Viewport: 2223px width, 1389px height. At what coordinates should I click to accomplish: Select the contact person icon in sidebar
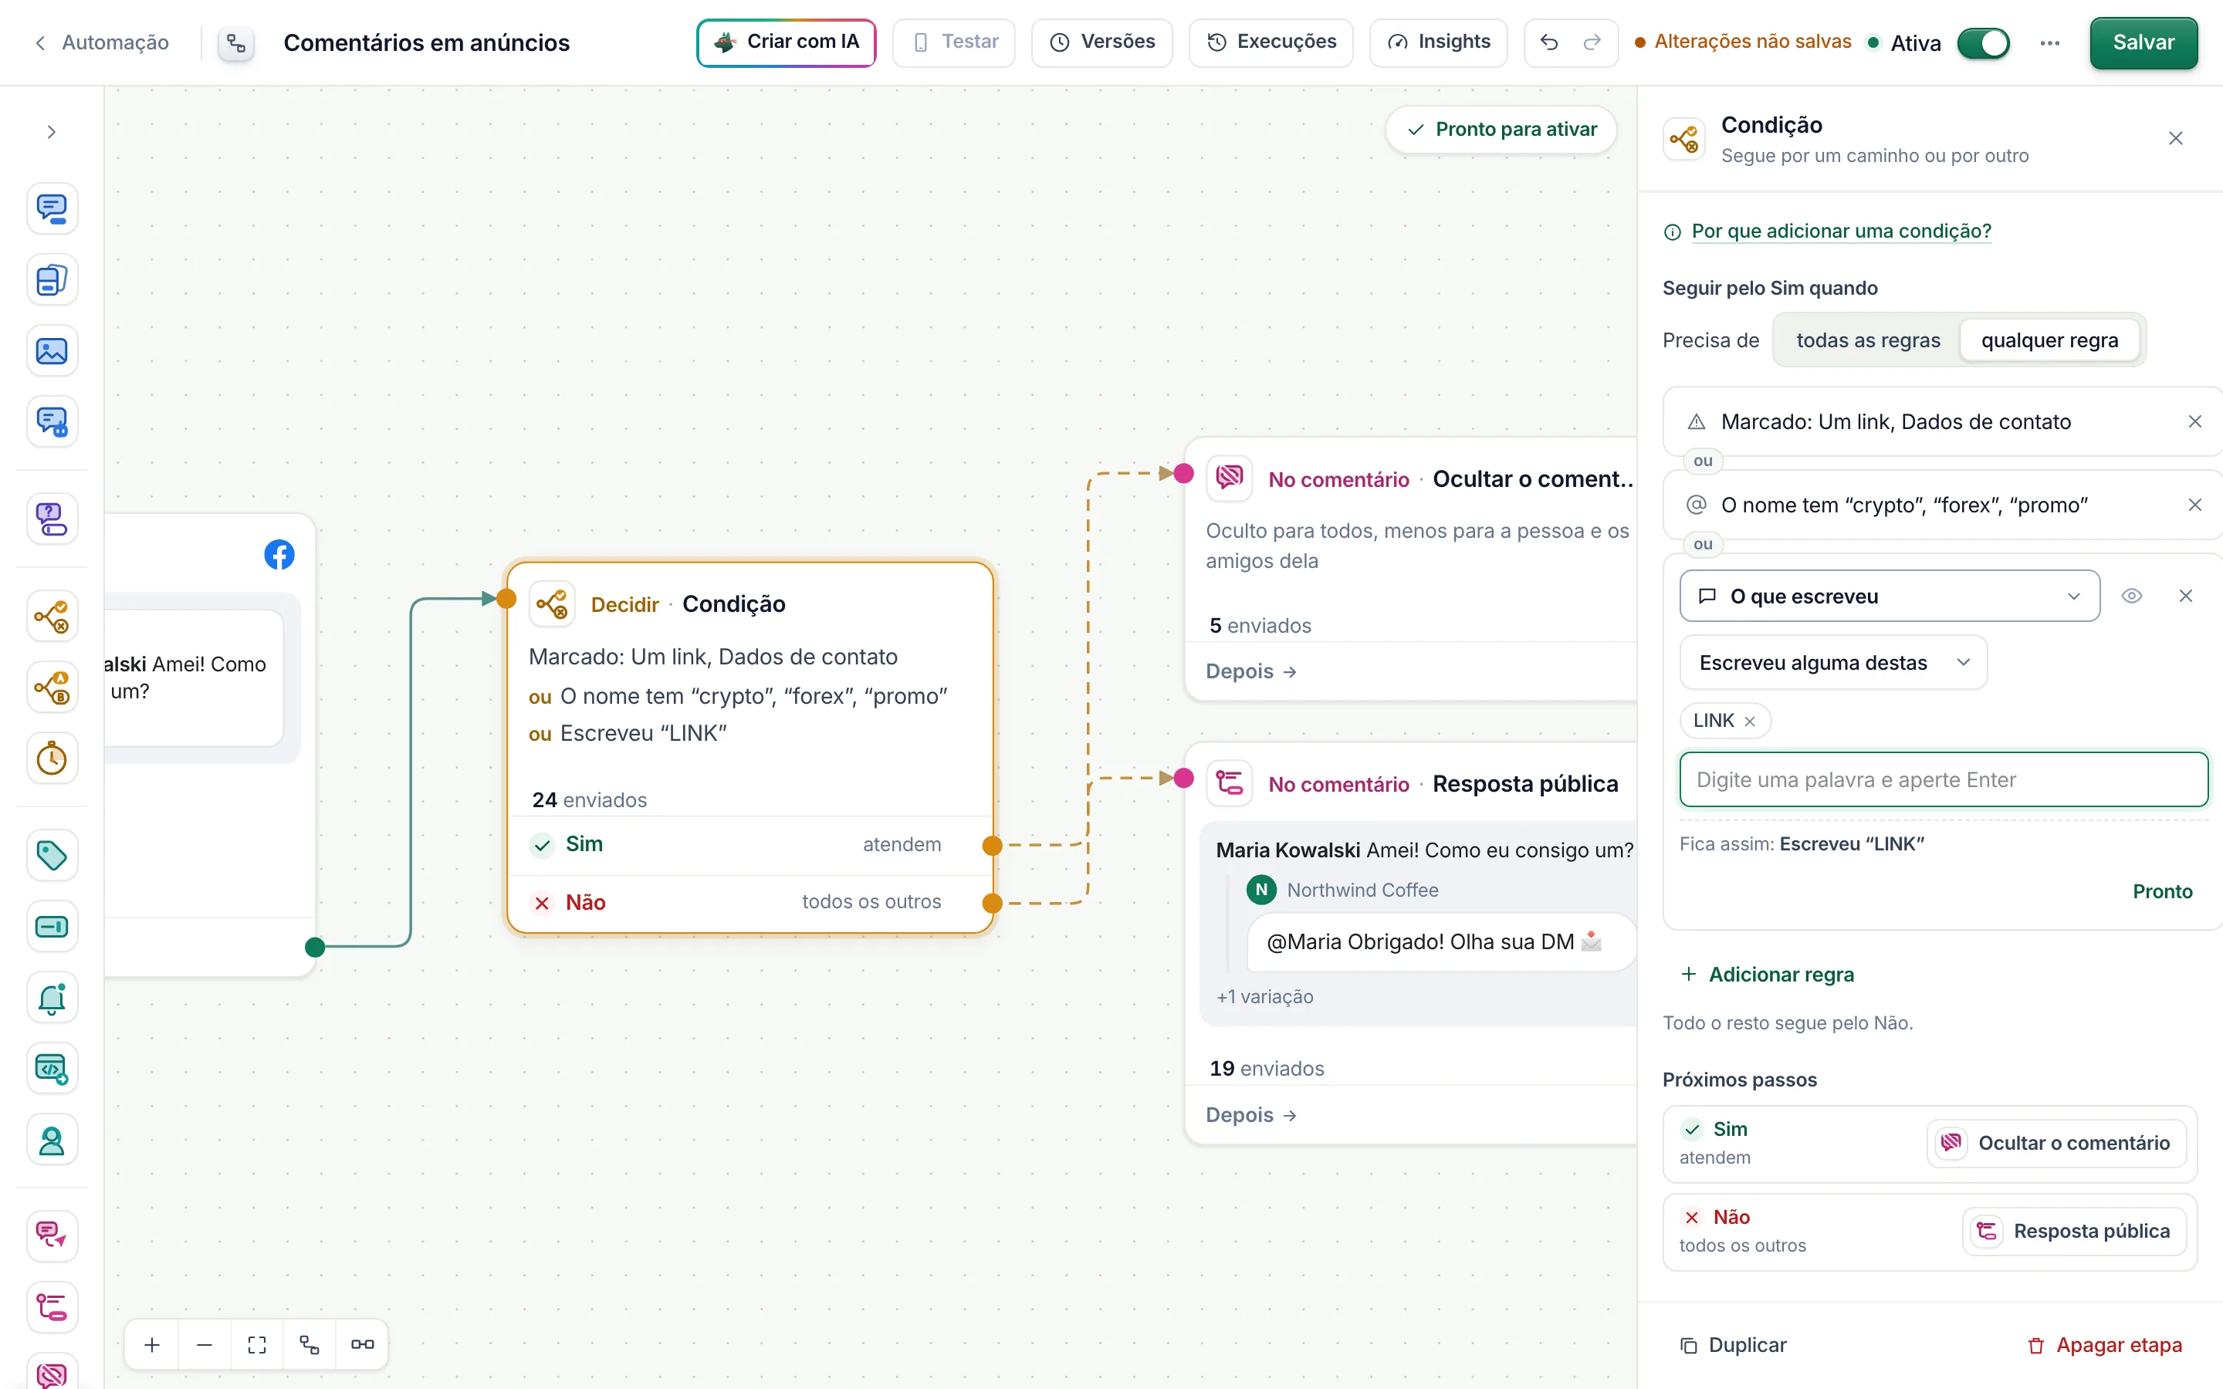coord(52,1140)
